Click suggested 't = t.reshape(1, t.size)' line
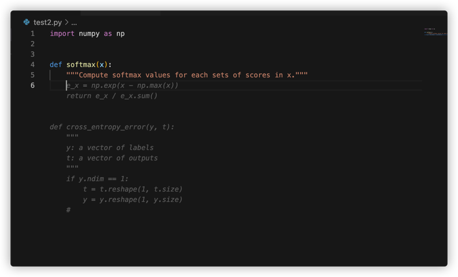This screenshot has width=458, height=277. [x=133, y=189]
